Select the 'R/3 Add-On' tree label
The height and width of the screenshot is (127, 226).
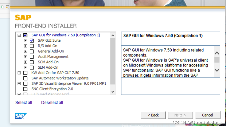coord(48,46)
